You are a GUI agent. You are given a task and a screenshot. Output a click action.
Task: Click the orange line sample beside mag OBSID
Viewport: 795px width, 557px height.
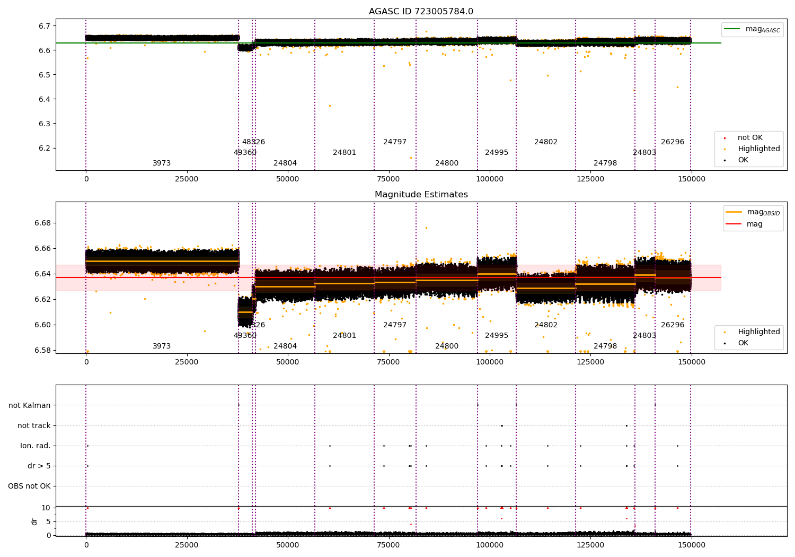[734, 212]
